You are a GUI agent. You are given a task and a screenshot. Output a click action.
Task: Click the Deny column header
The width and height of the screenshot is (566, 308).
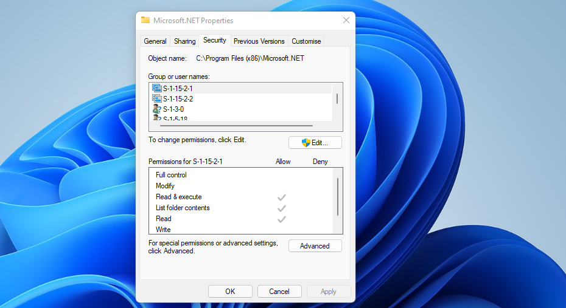pyautogui.click(x=320, y=162)
